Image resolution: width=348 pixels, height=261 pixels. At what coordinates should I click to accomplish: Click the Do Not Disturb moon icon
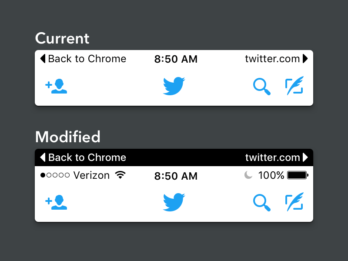tap(248, 175)
